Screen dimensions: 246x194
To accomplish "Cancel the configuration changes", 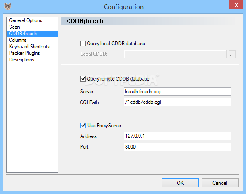I will [220, 183].
